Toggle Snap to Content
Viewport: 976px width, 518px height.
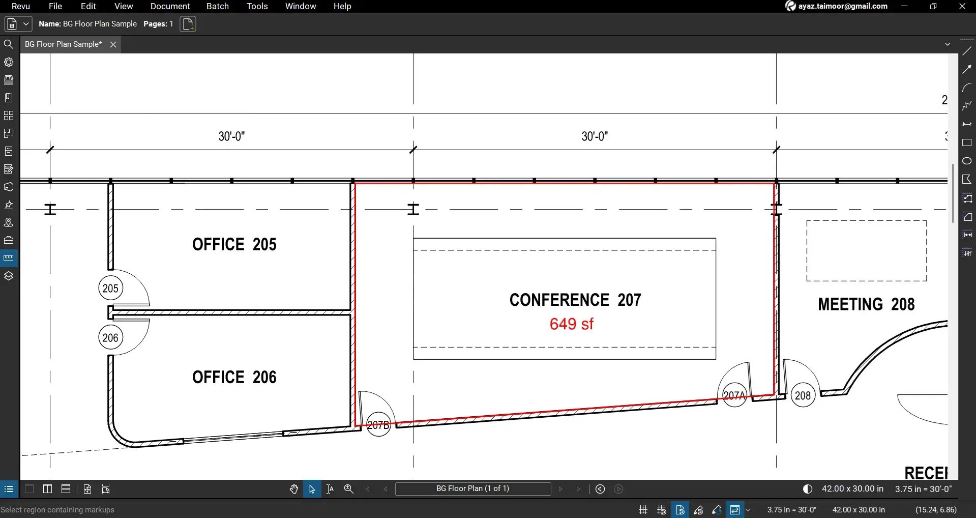(680, 510)
